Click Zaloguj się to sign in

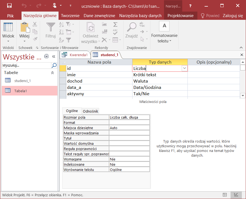click(233, 16)
